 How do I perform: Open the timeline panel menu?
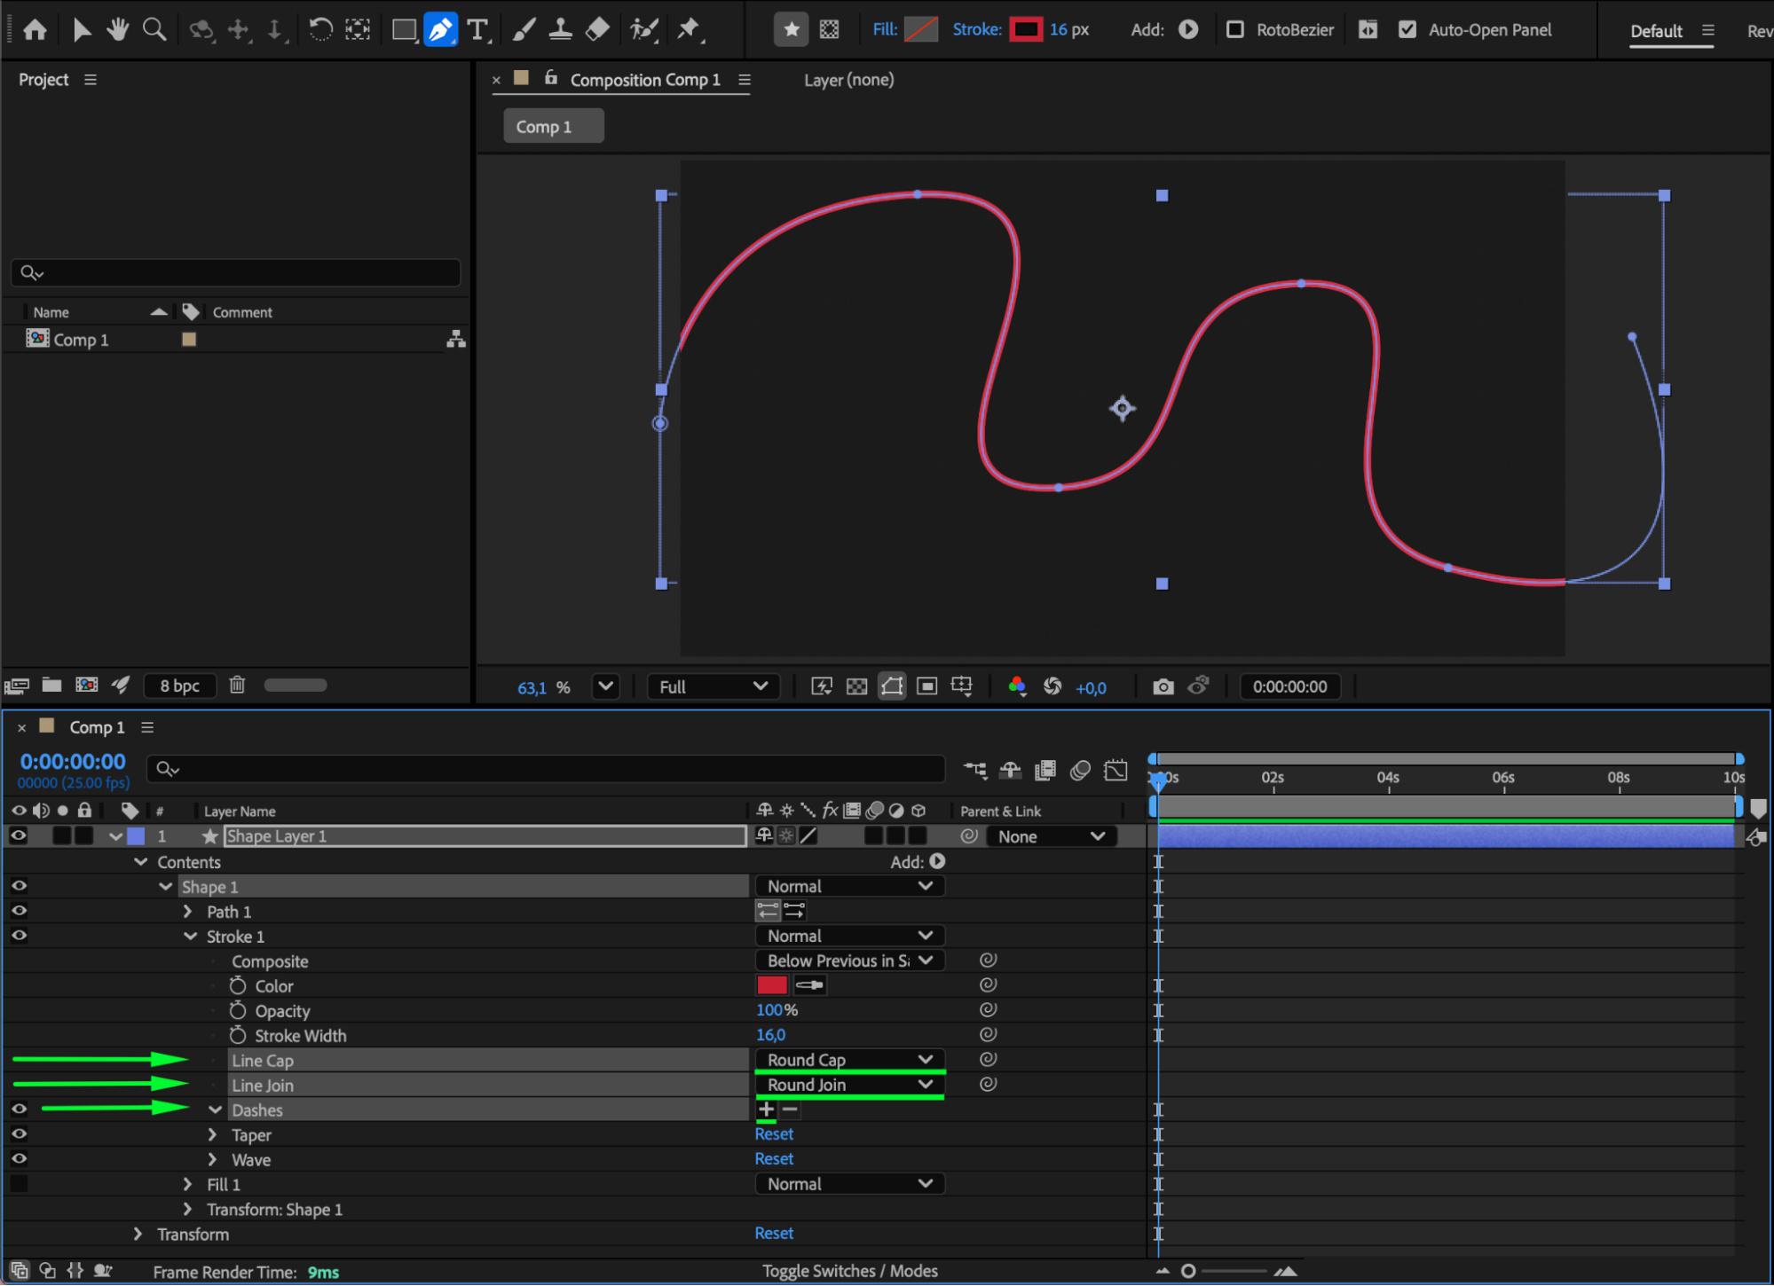click(x=147, y=727)
